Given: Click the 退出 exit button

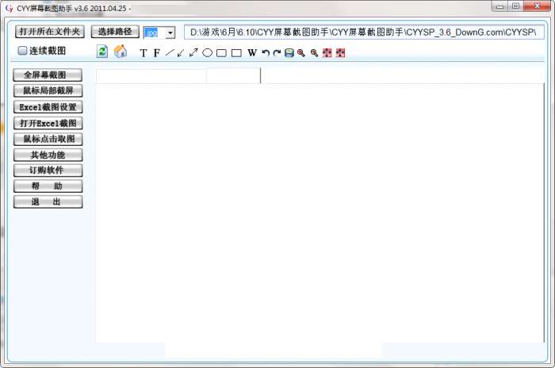Looking at the screenshot, I should pyautogui.click(x=48, y=202).
